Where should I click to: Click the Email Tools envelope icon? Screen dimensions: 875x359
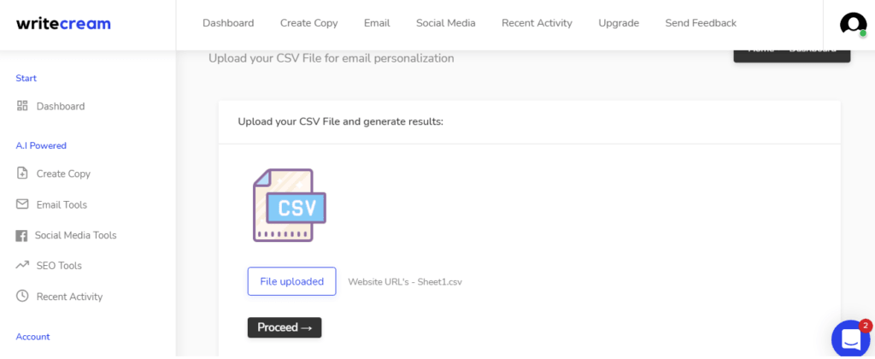pos(22,204)
